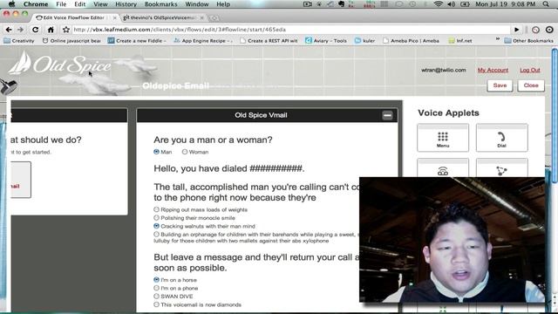Image resolution: width=558 pixels, height=314 pixels.
Task: Open Online javascript bookmark
Action: (x=71, y=41)
